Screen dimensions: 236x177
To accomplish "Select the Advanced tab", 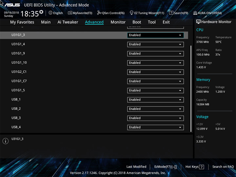I will 94,22.
